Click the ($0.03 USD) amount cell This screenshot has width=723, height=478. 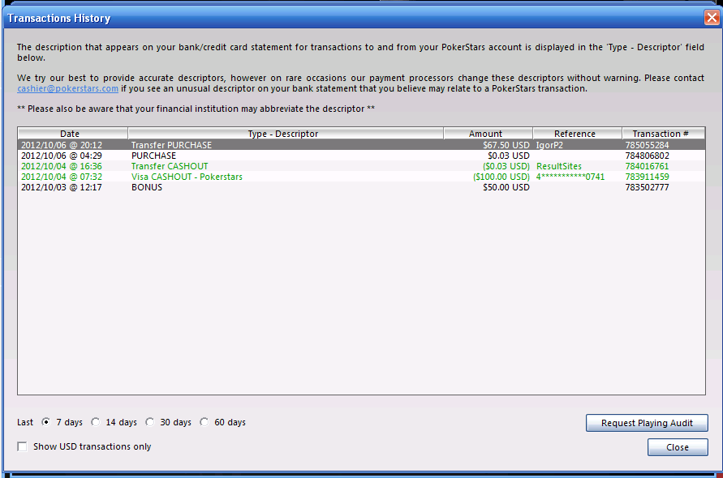[506, 166]
